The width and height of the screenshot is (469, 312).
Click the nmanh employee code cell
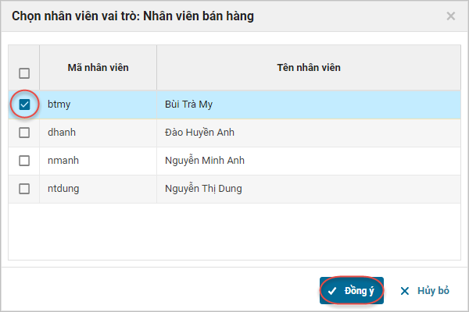[63, 160]
